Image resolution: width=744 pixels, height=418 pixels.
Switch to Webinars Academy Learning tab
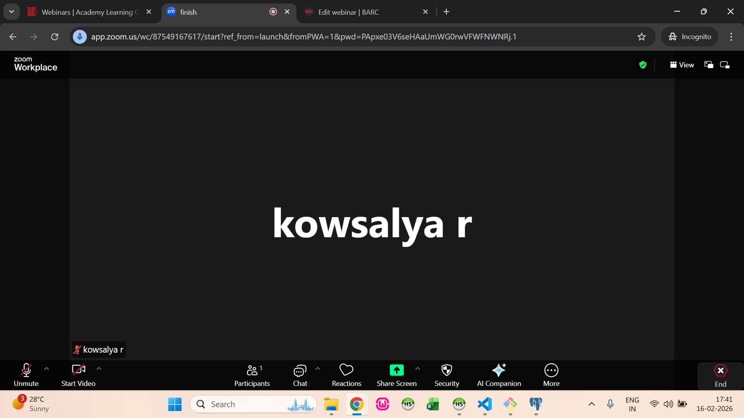click(x=87, y=12)
